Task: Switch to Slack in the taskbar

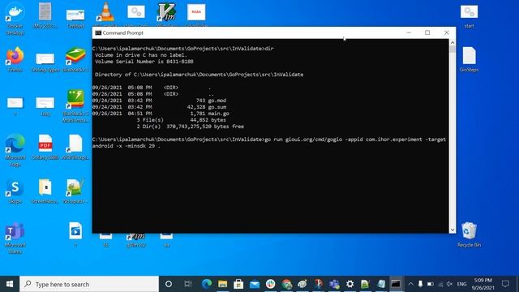Action: (270, 284)
